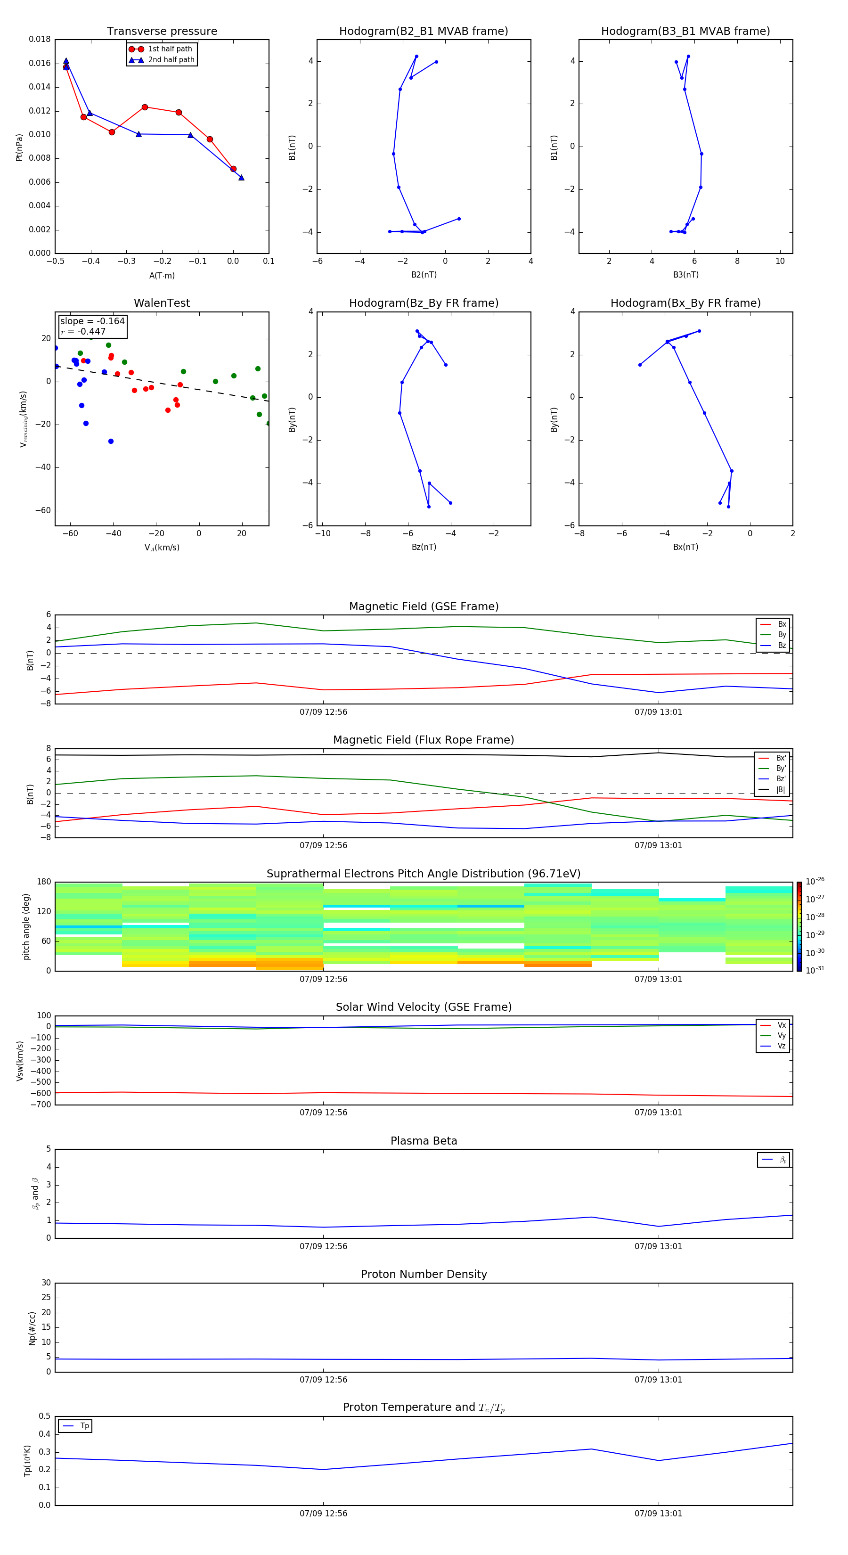Screen dimensions: 848x1555
Task: Click the "Hodogram(B3_B1 MVAB frame)" title
Action: 685,32
